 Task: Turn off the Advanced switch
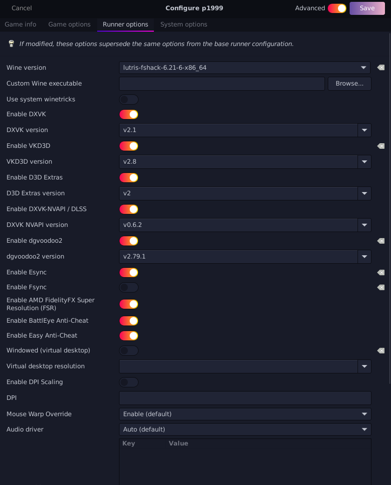[337, 8]
